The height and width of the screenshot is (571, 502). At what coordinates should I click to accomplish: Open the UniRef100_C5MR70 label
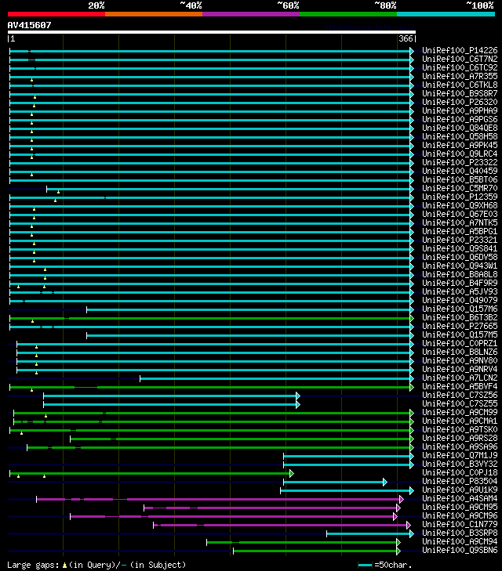point(460,188)
